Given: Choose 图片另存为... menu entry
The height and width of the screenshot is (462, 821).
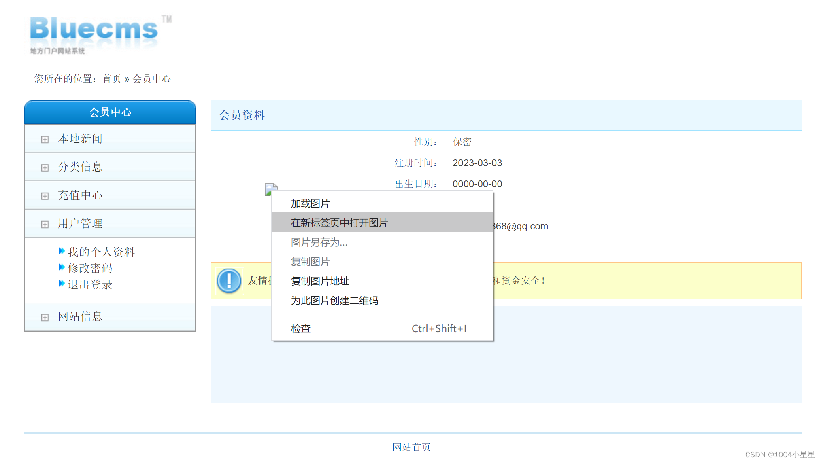Looking at the screenshot, I should point(382,242).
